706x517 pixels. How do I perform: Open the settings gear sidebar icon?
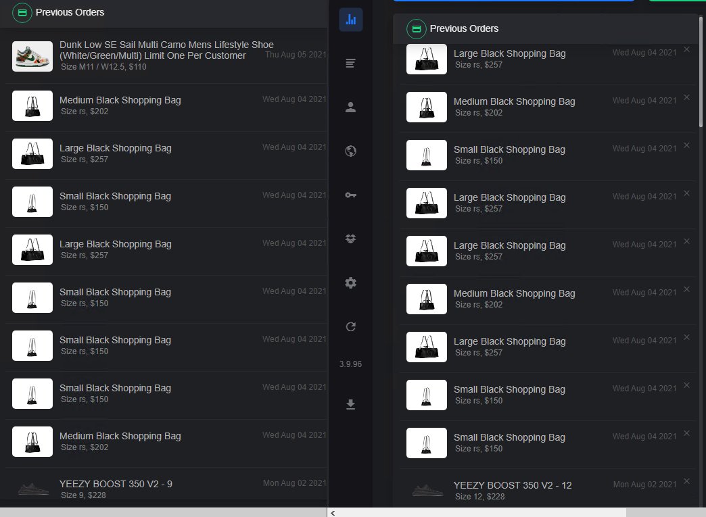coord(350,282)
